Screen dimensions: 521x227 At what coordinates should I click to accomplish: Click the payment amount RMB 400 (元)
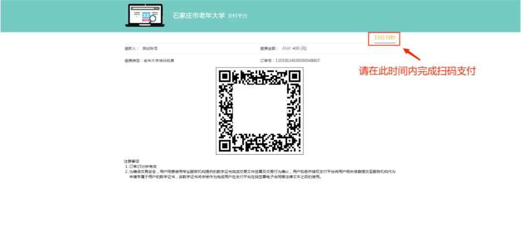tap(294, 48)
